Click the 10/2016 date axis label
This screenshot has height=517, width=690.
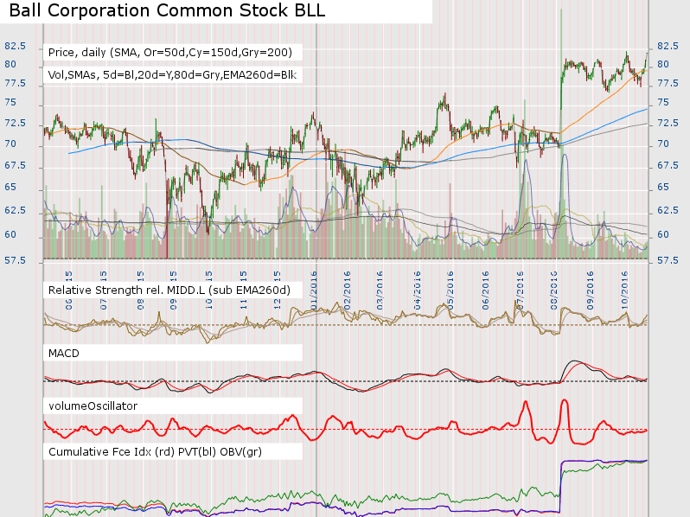point(624,290)
